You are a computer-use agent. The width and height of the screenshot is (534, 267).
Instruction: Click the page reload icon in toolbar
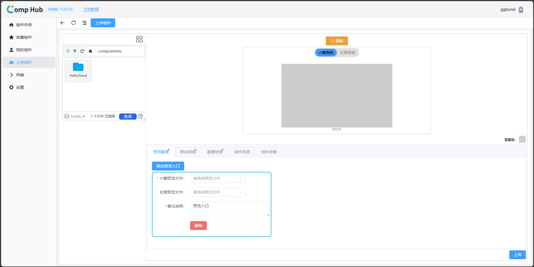point(73,23)
